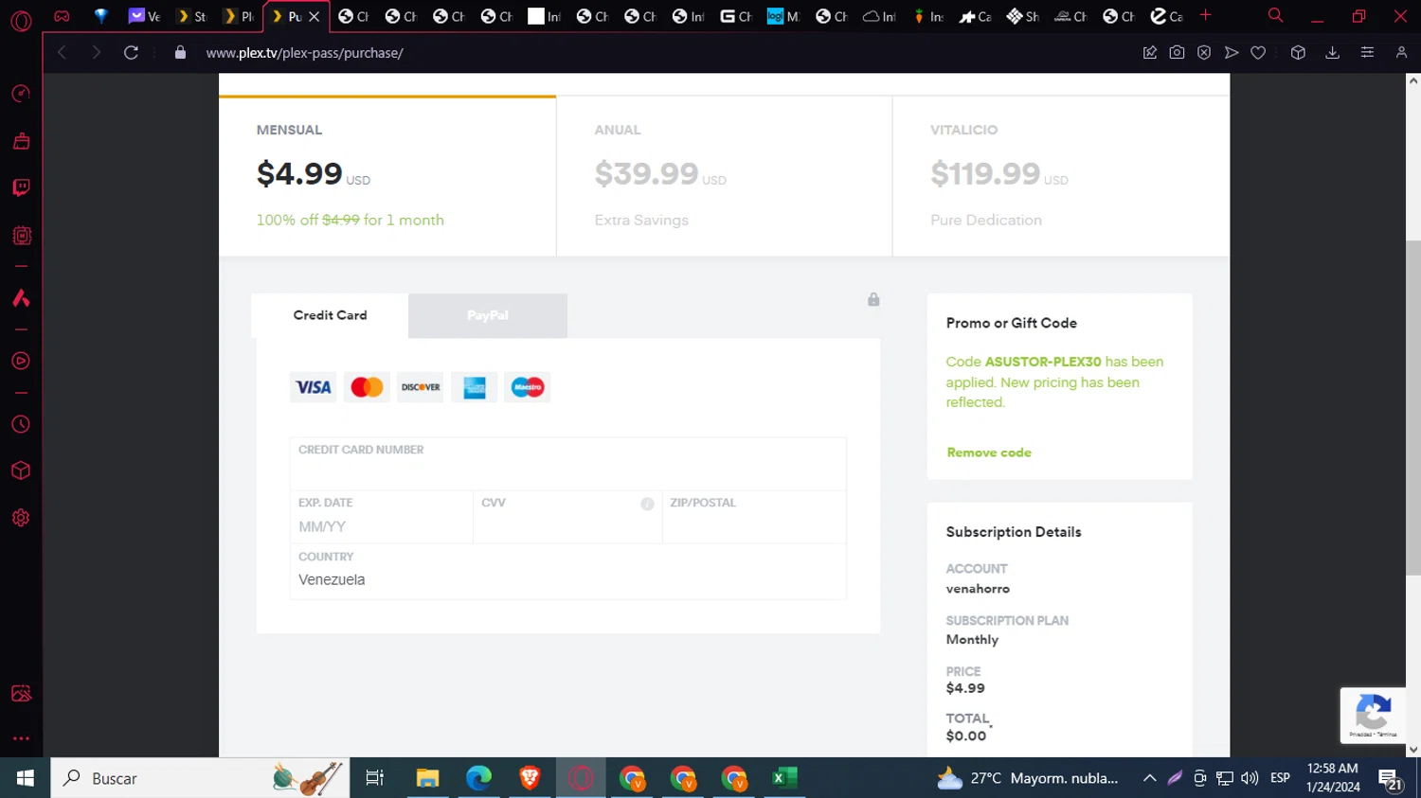Switch to the logi 'M' tab
The height and width of the screenshot is (798, 1421).
point(782,16)
